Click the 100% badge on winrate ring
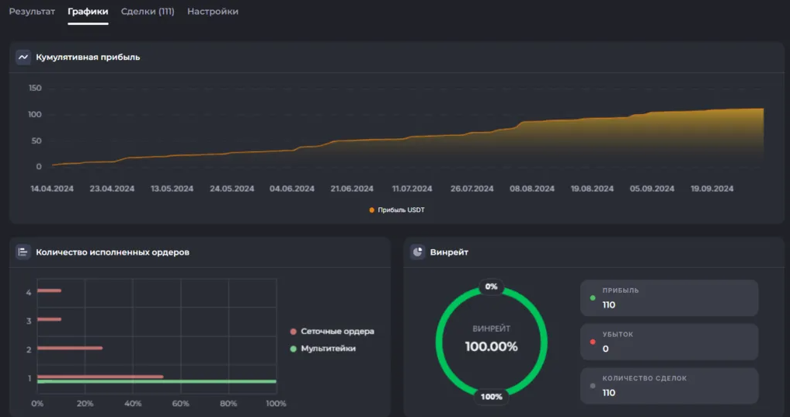Viewport: 790px width, 417px height. tap(491, 397)
